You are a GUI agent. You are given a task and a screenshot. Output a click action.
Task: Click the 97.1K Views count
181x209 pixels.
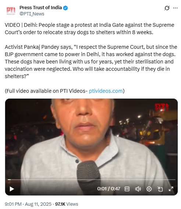[x=67, y=204]
